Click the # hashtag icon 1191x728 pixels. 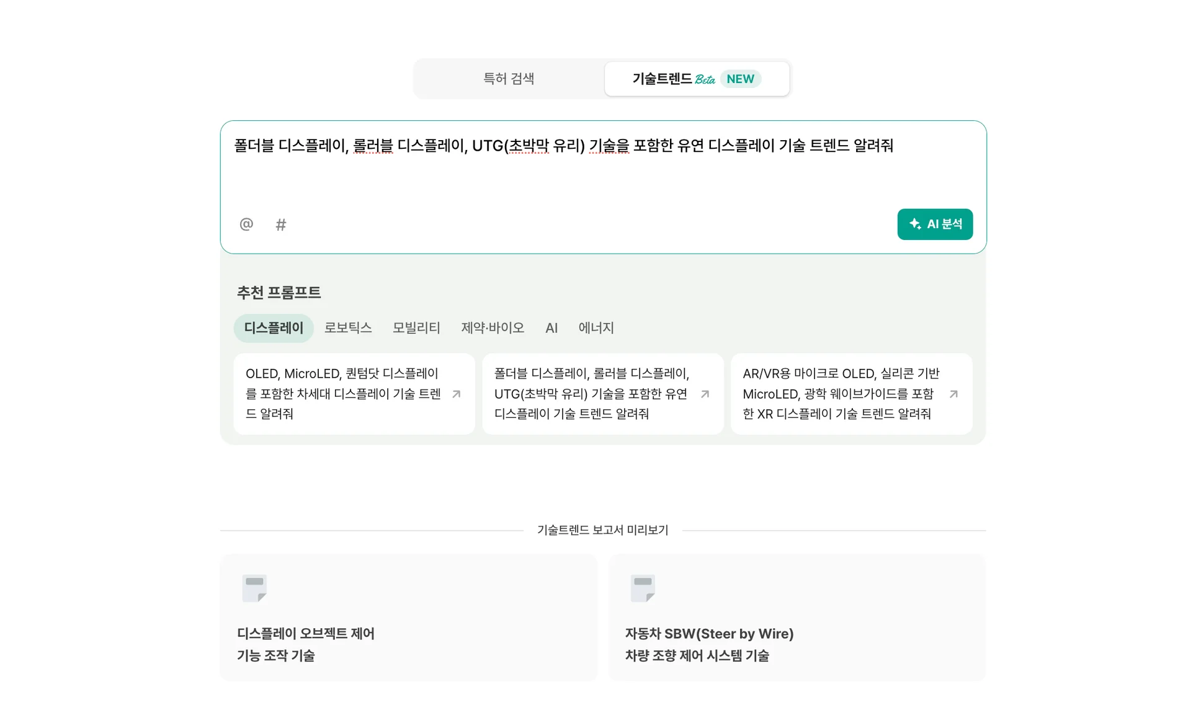pyautogui.click(x=281, y=224)
